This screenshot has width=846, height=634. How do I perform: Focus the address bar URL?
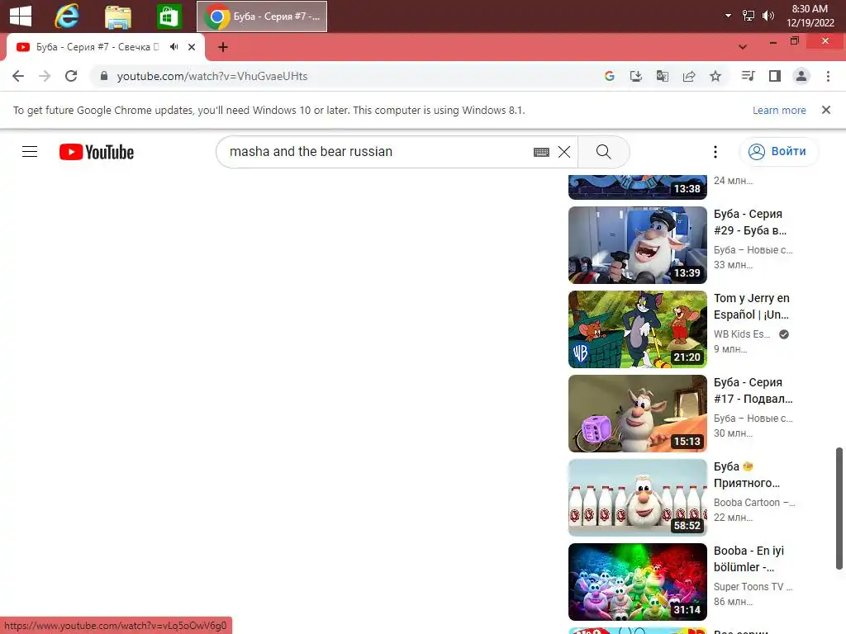(212, 76)
